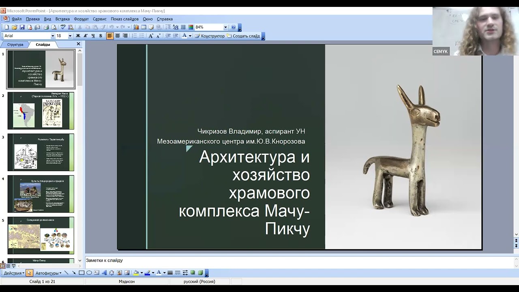This screenshot has height=292, width=519.
Task: Align text left
Action: point(110,36)
